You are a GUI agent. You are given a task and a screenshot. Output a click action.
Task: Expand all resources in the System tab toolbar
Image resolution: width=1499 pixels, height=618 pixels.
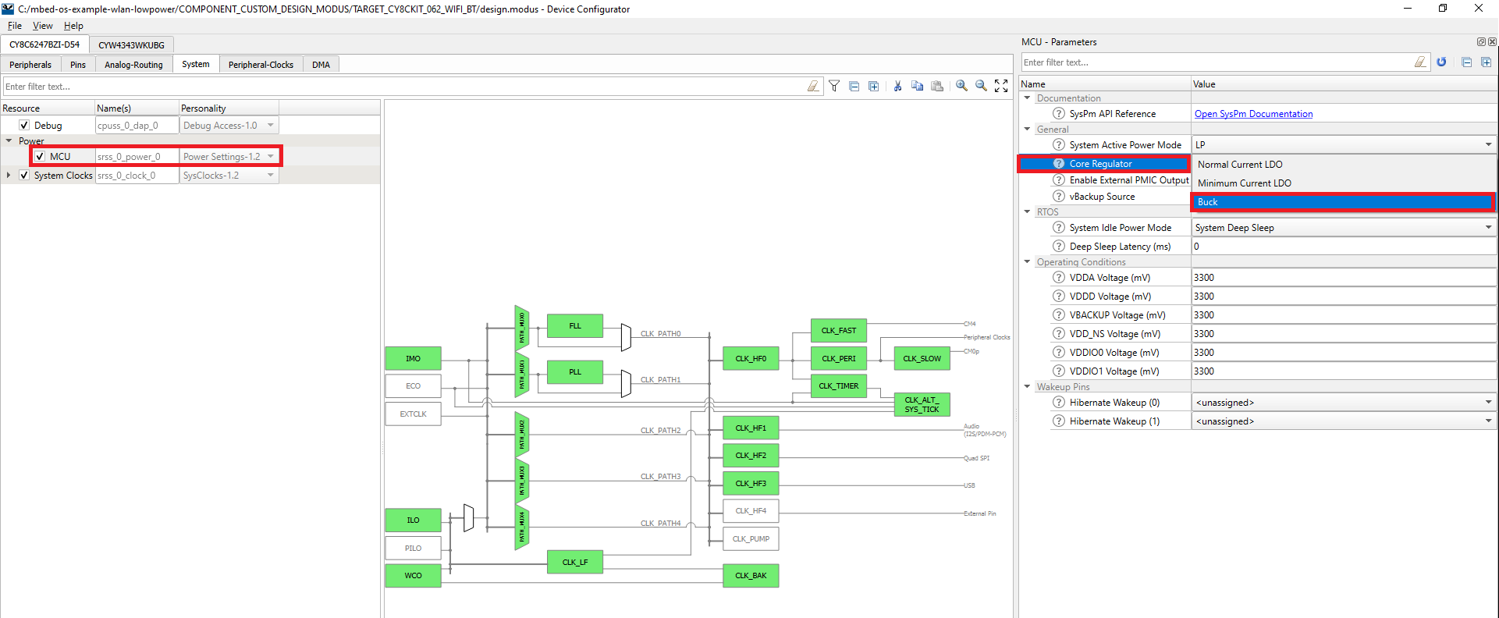tap(874, 87)
